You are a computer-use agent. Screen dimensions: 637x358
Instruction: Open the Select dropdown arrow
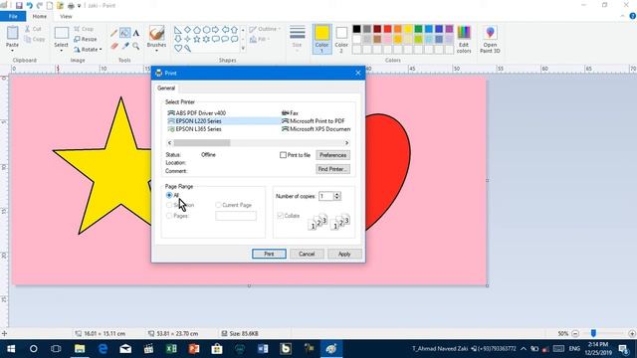point(62,51)
